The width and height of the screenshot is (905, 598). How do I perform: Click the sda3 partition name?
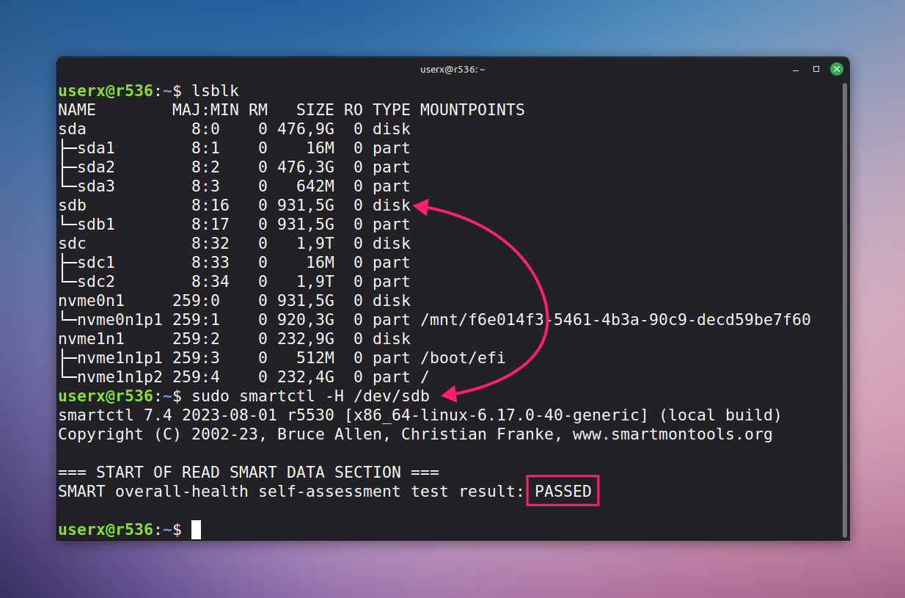pyautogui.click(x=96, y=186)
